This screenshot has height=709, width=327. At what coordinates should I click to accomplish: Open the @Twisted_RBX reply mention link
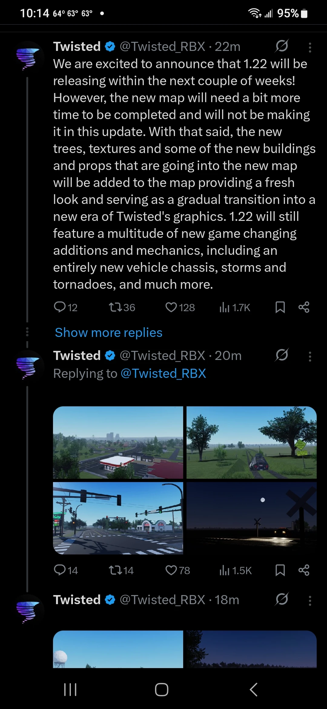pyautogui.click(x=163, y=373)
